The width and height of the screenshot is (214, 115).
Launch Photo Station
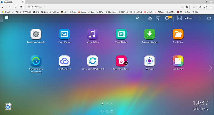click(x=64, y=34)
